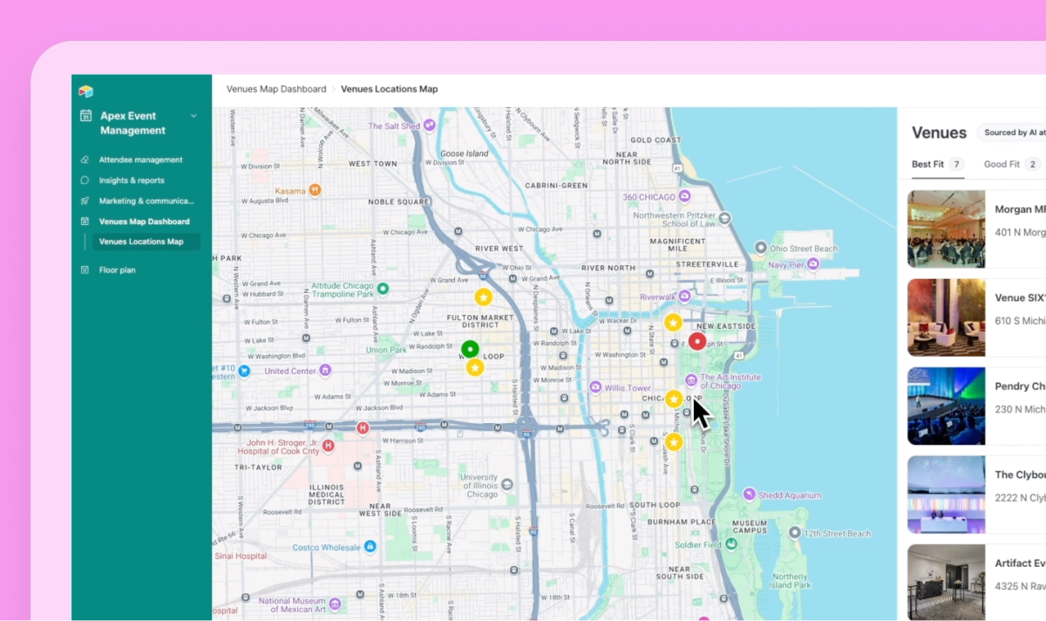Viewport: 1046px width, 621px height.
Task: Select the Venue SIX name, 610 S Michigan
Action: click(x=1020, y=297)
